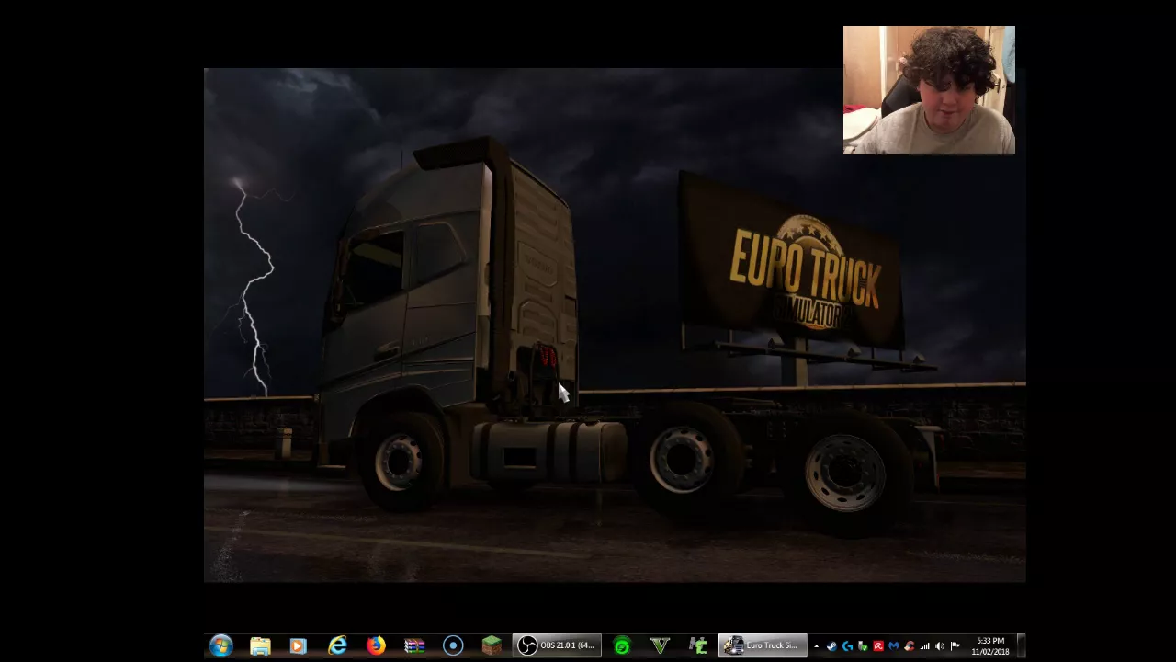1176x662 pixels.
Task: Open the MC launcher icon in taskbar
Action: tap(698, 646)
